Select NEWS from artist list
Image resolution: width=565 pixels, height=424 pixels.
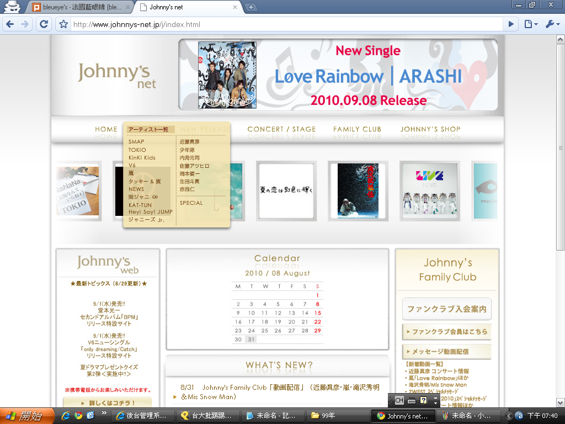coord(136,189)
